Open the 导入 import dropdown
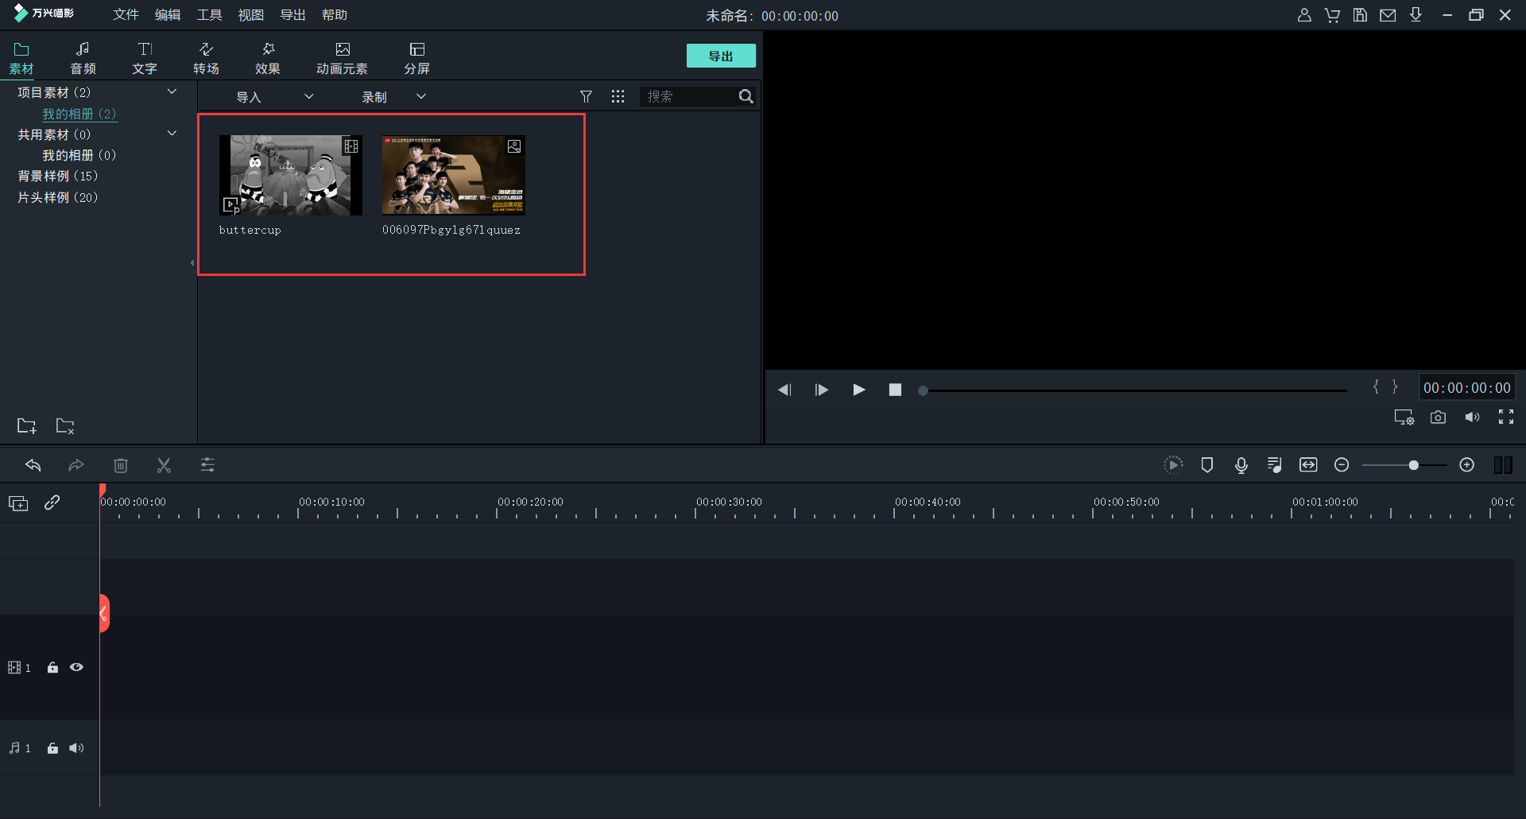 click(274, 97)
